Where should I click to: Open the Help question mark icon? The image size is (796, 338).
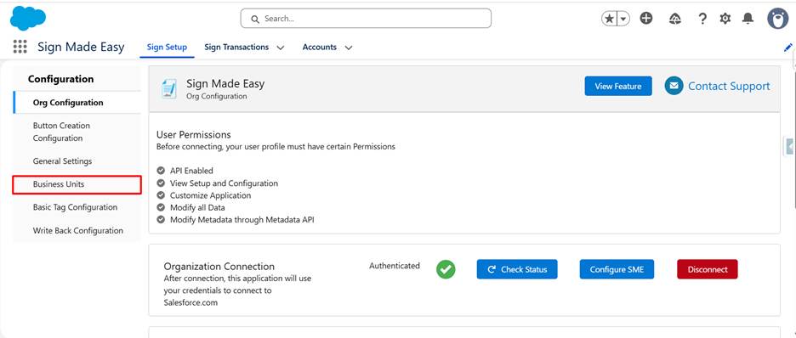702,19
